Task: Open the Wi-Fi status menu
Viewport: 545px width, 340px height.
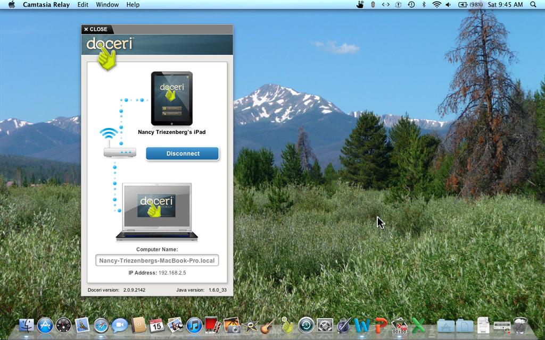Action: (436, 4)
